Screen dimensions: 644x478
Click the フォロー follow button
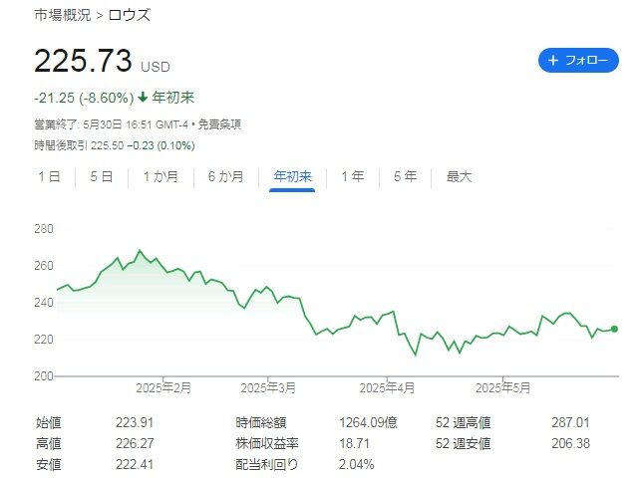[578, 61]
